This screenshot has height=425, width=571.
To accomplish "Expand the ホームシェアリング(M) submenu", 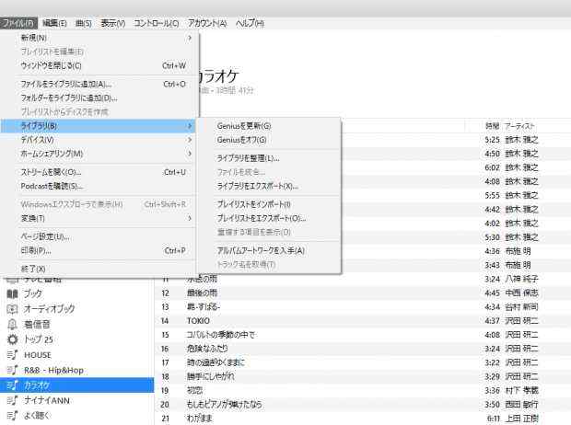I will [99, 154].
